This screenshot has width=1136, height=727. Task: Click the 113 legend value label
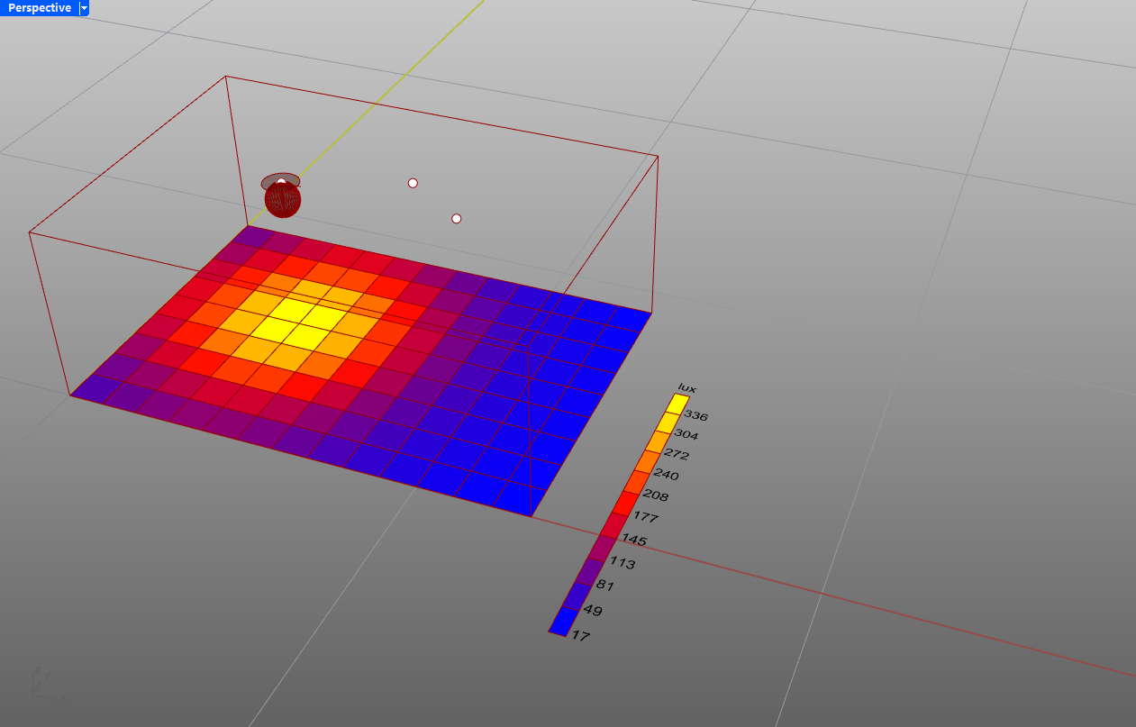tap(623, 564)
